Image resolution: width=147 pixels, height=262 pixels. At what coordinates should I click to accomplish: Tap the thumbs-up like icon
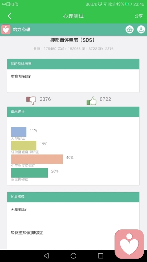pos(92,101)
